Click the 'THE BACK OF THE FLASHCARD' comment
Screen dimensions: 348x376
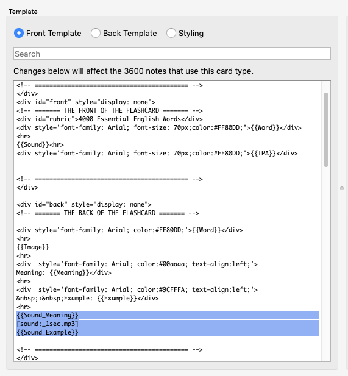108,213
